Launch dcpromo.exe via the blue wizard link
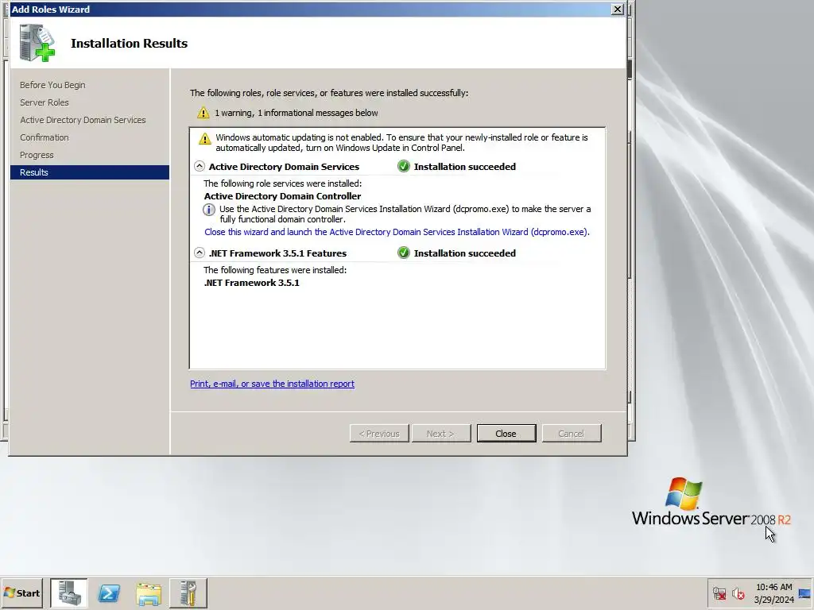 tap(397, 232)
